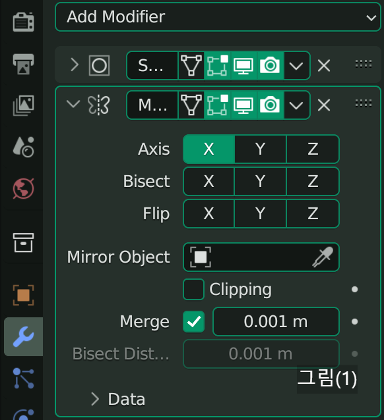
Task: Open the Output properties tab
Action: click(x=23, y=64)
